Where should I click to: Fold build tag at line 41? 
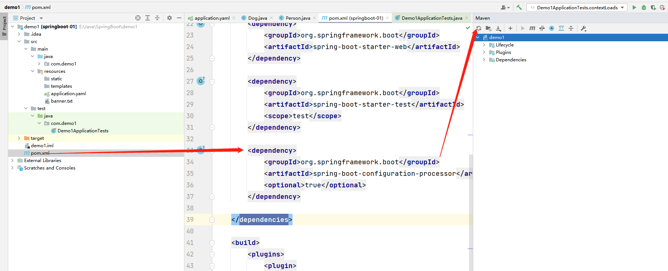click(x=212, y=243)
